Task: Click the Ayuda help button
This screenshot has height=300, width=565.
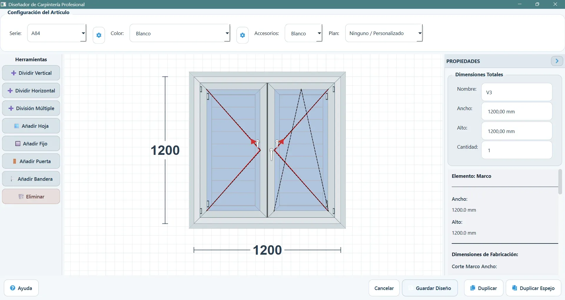Action: (x=21, y=288)
